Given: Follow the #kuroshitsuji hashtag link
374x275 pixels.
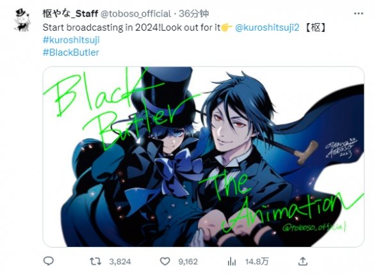Looking at the screenshot, I should pos(71,40).
